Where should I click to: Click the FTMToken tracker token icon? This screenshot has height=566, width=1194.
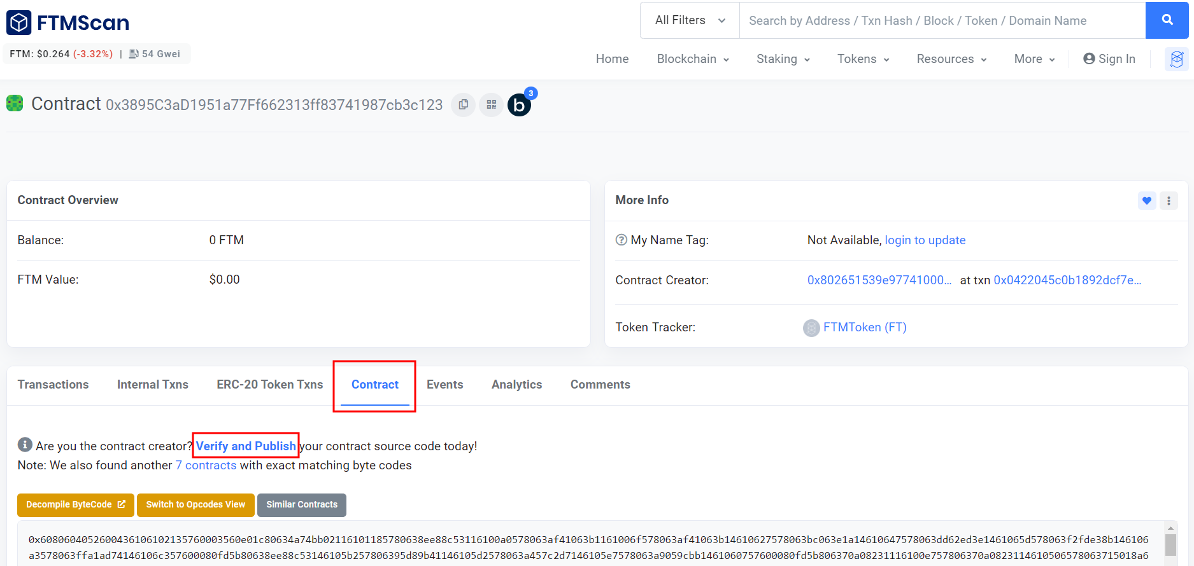click(x=811, y=328)
